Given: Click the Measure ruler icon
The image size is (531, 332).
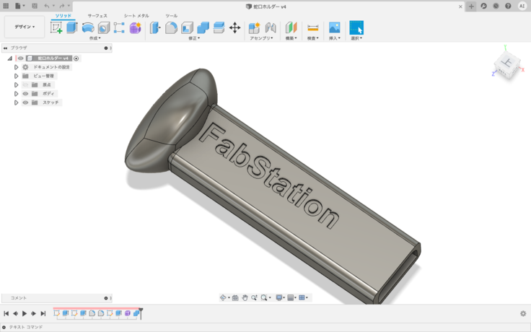Looking at the screenshot, I should pyautogui.click(x=312, y=27).
